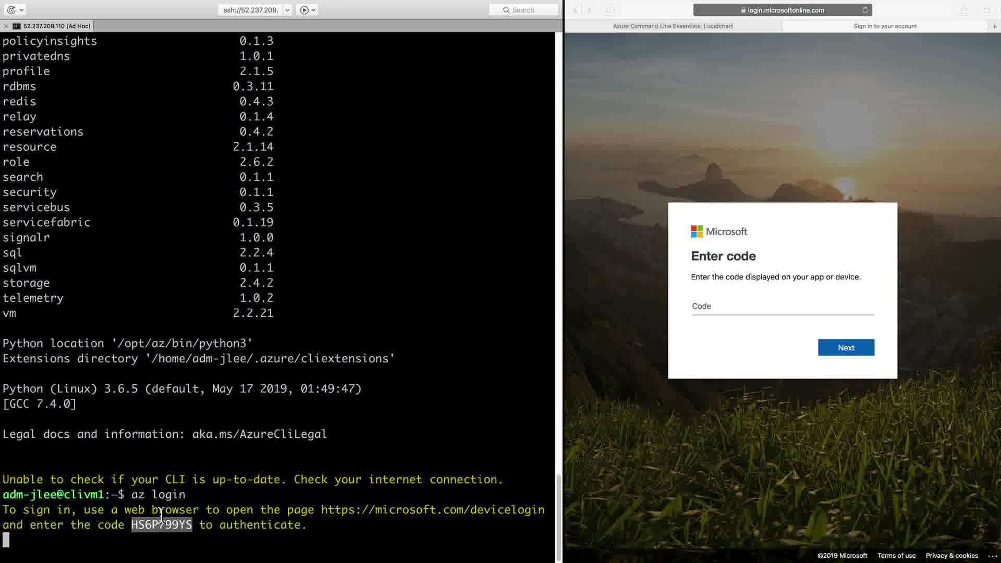
Task: Focus the Code input field
Action: point(782,307)
